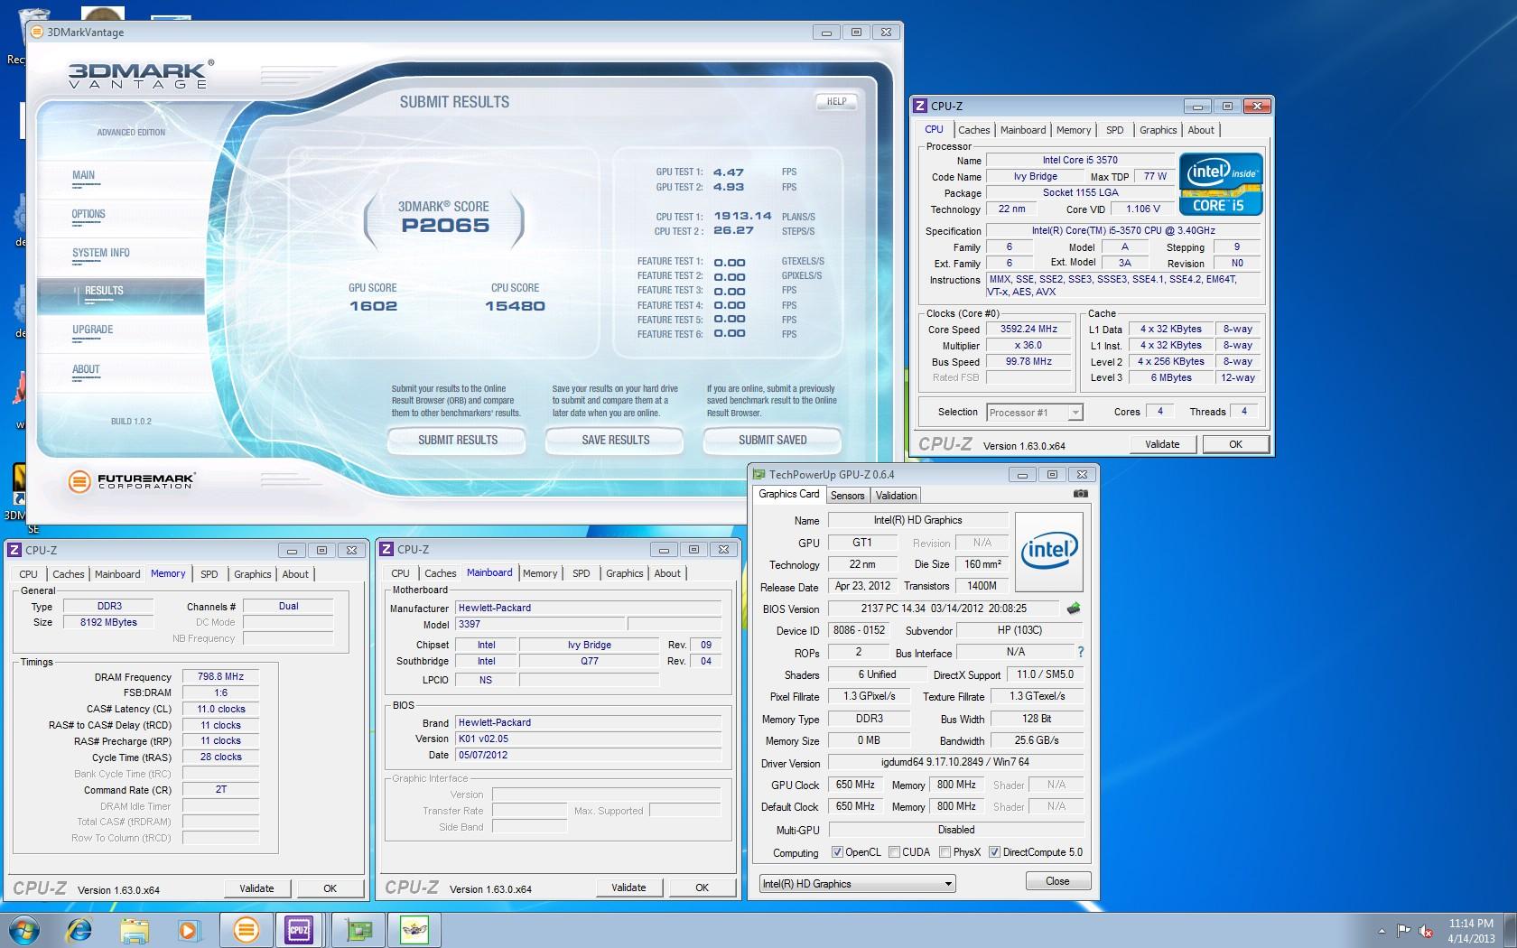1517x948 pixels.
Task: Open the SPD tab in the CPU-Z CPU window
Action: pyautogui.click(x=1115, y=130)
